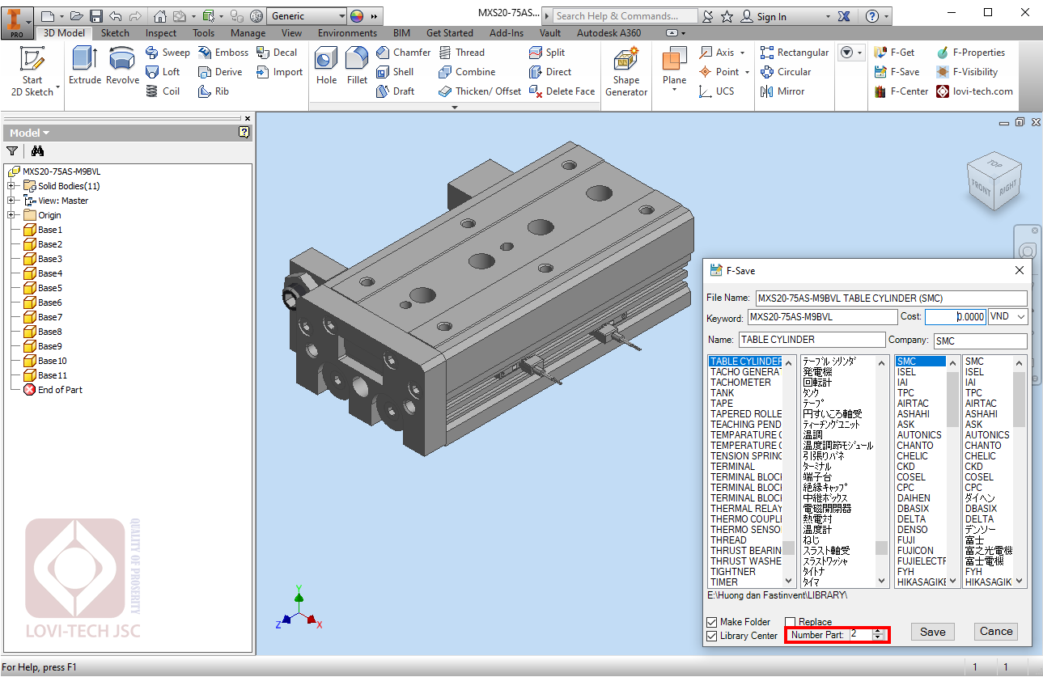
Task: Select the Extrude tool
Action: pos(84,66)
